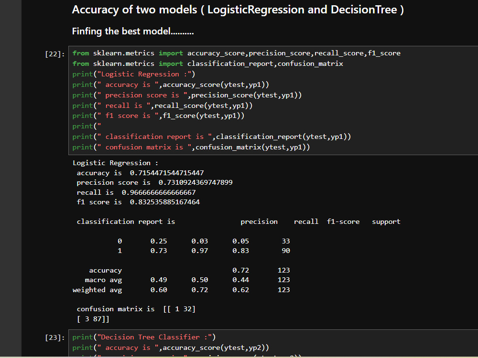478x358 pixels.
Task: Click code line printing f1_score(ytest,yp1)
Action: coord(158,116)
